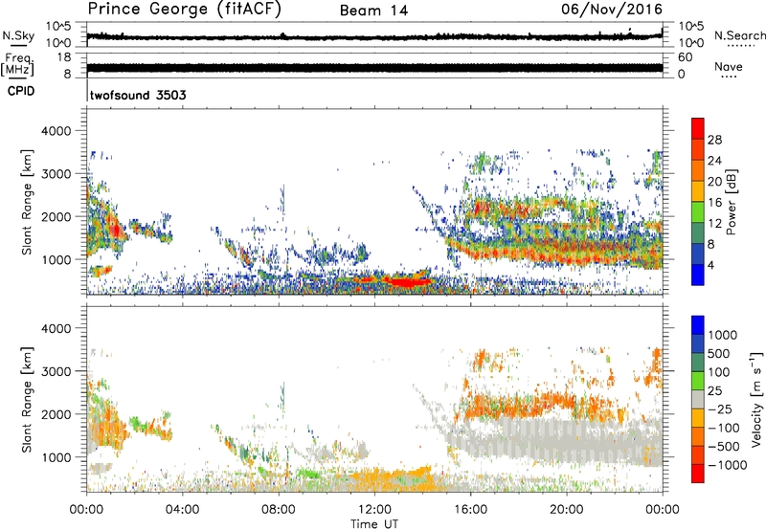Viewport: 766px width, 530px height.
Task: Click the velocity panel Slant Range label
Action: [28, 399]
